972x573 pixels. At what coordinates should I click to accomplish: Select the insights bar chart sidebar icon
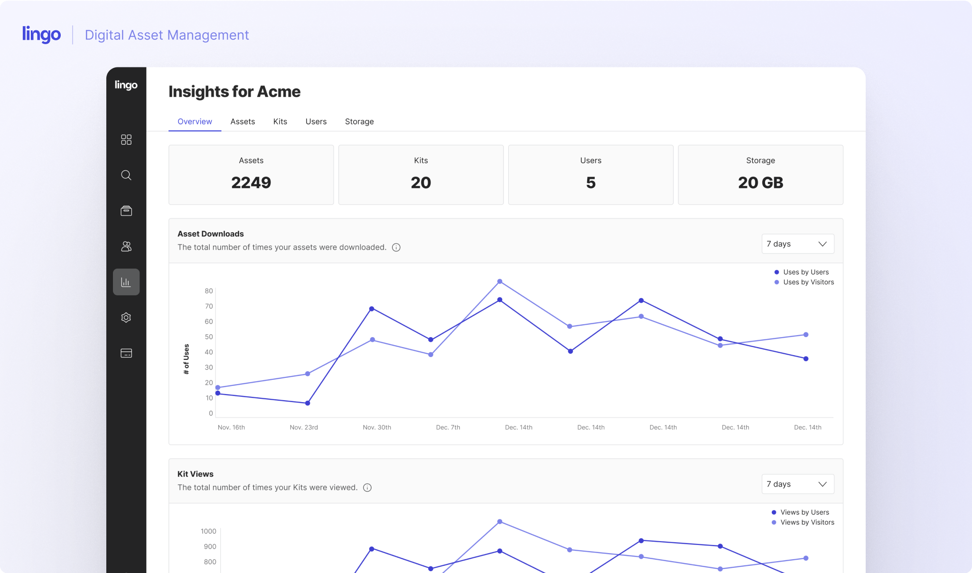[x=126, y=282]
